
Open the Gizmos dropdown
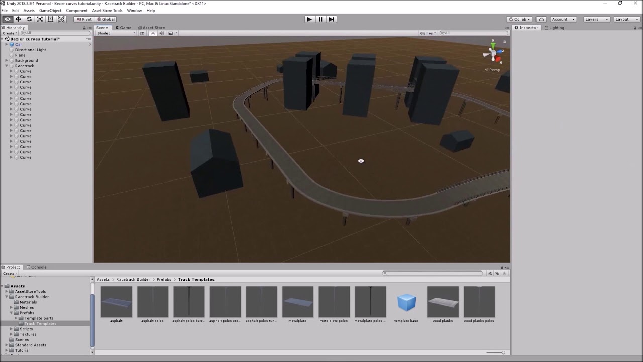click(x=427, y=33)
